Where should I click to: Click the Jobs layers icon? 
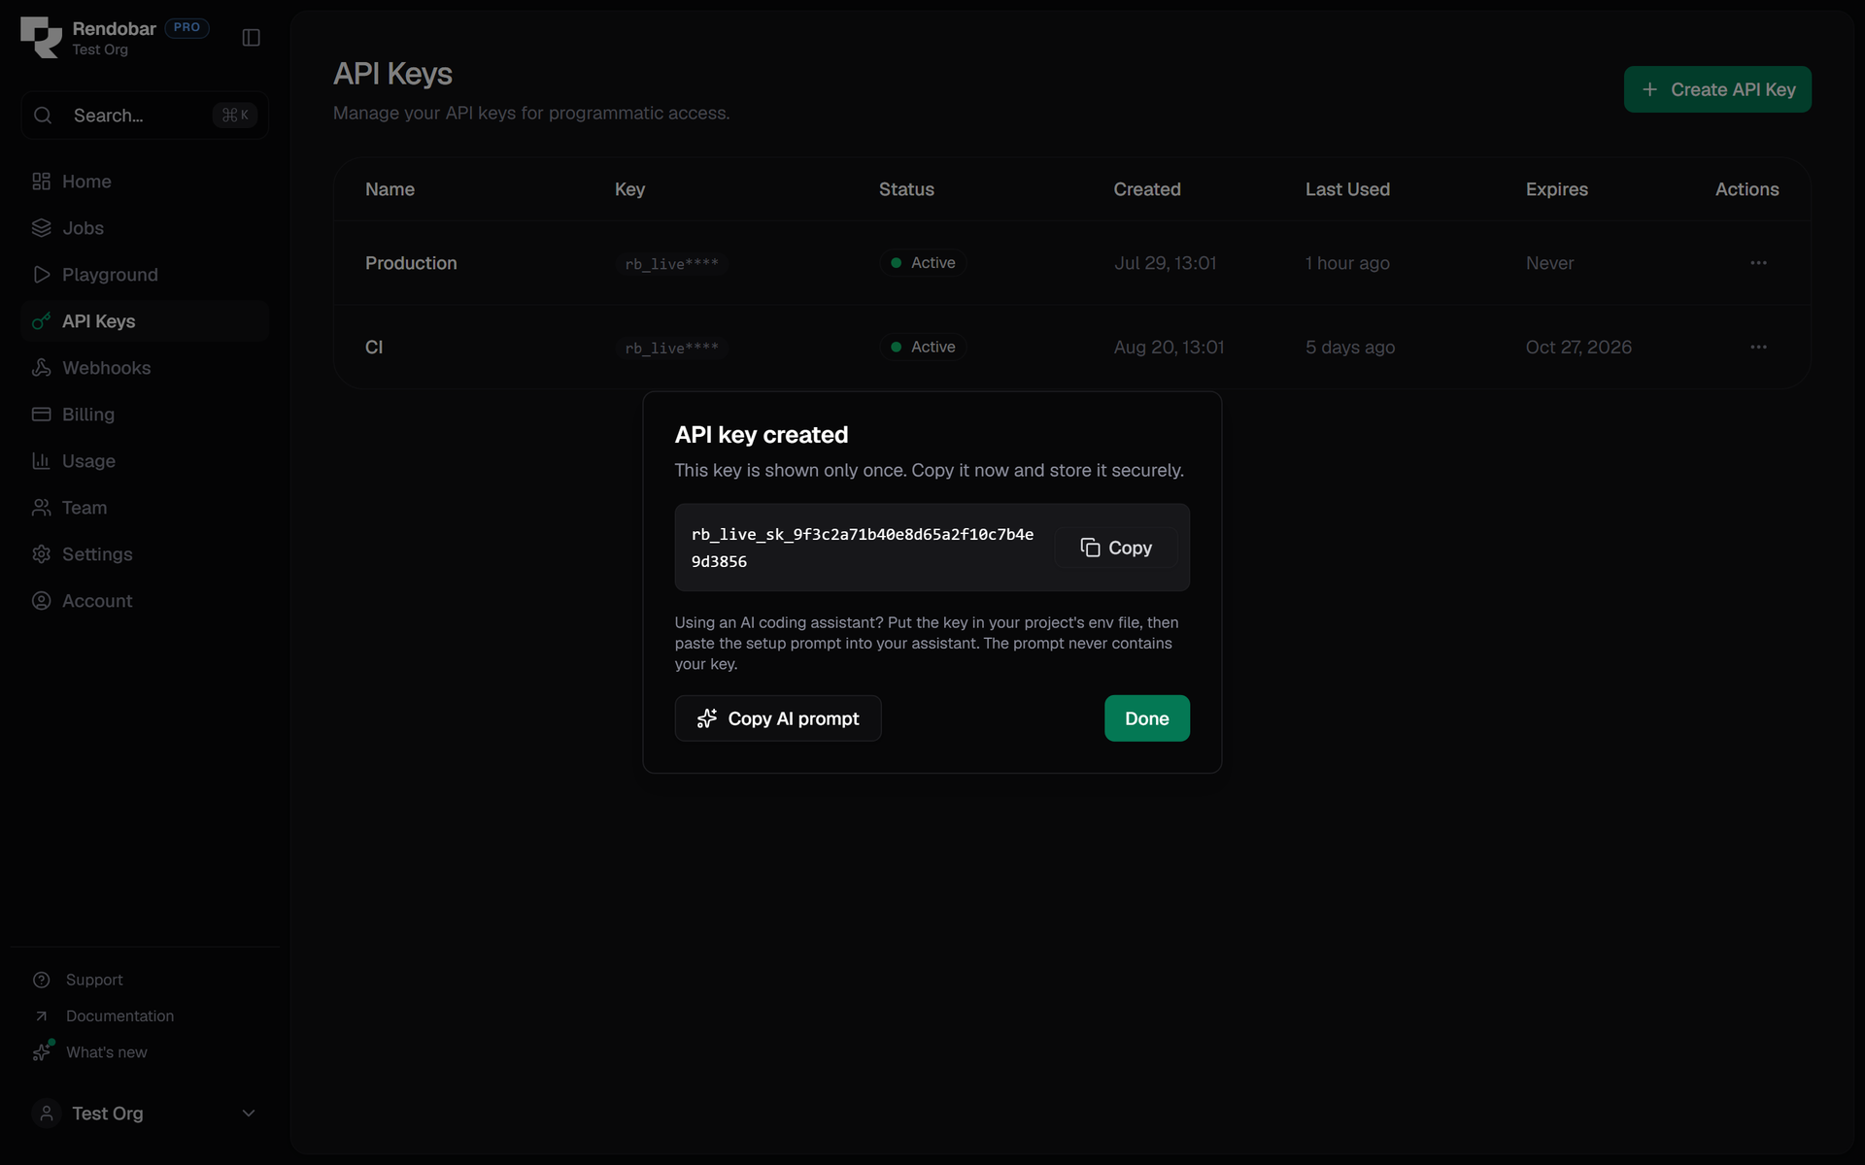(x=41, y=228)
